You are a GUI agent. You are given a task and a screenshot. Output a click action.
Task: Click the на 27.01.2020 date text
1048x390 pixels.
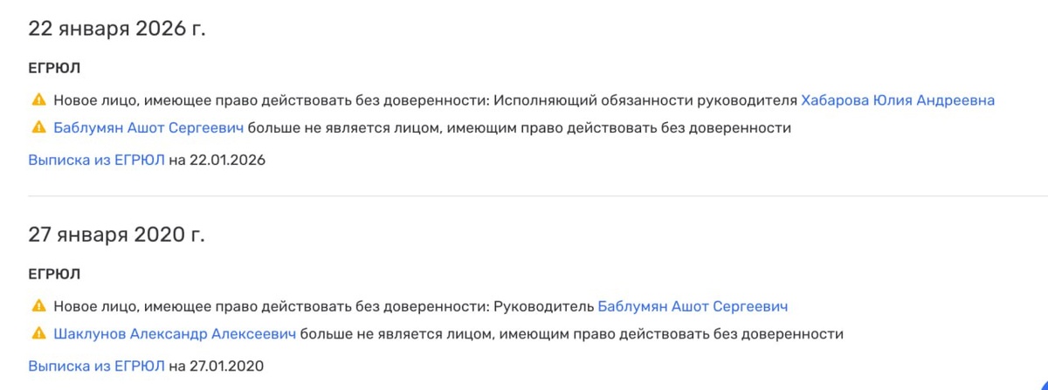(x=217, y=366)
